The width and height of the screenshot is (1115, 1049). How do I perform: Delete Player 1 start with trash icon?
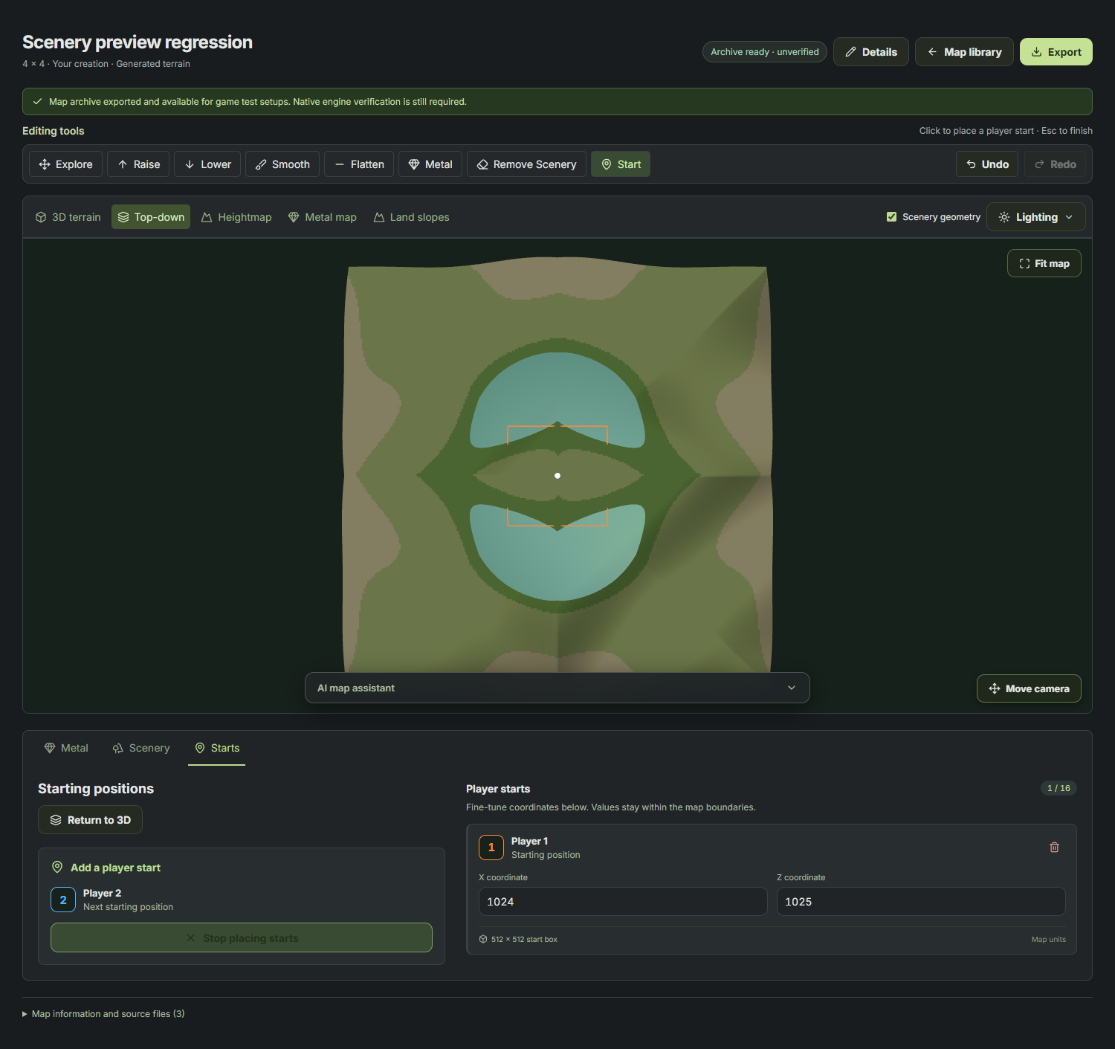1054,848
